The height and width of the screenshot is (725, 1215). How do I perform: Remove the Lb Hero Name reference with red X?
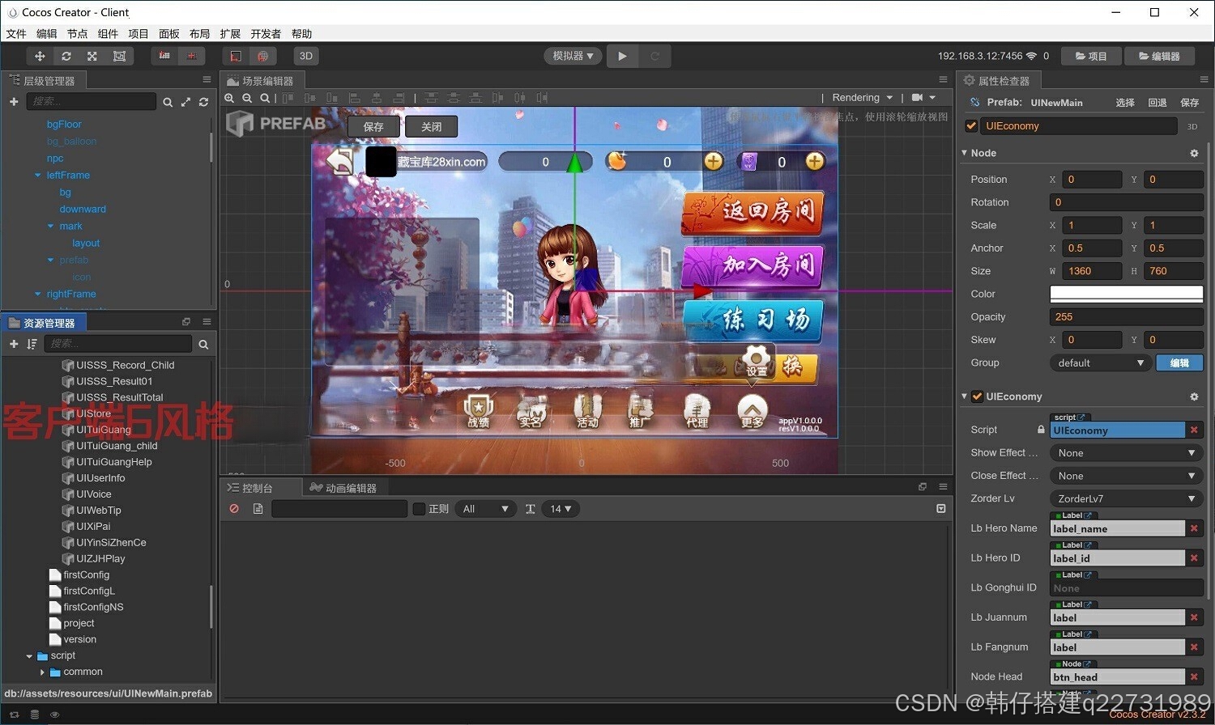pos(1194,528)
